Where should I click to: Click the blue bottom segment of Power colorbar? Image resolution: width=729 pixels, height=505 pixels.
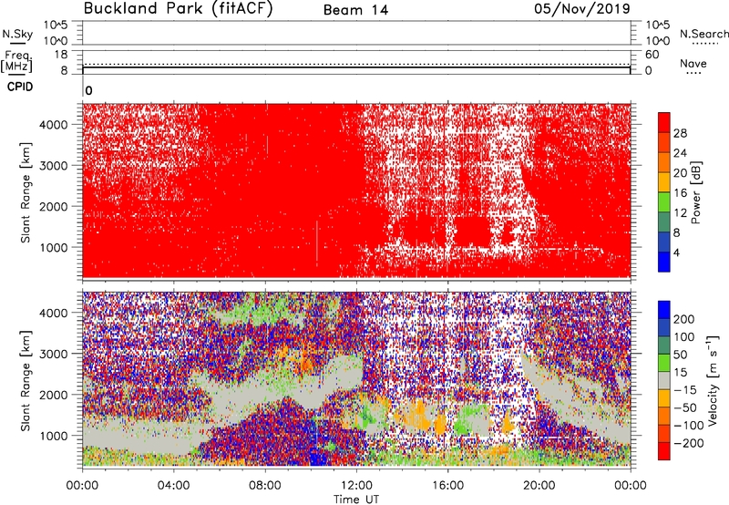(x=664, y=262)
